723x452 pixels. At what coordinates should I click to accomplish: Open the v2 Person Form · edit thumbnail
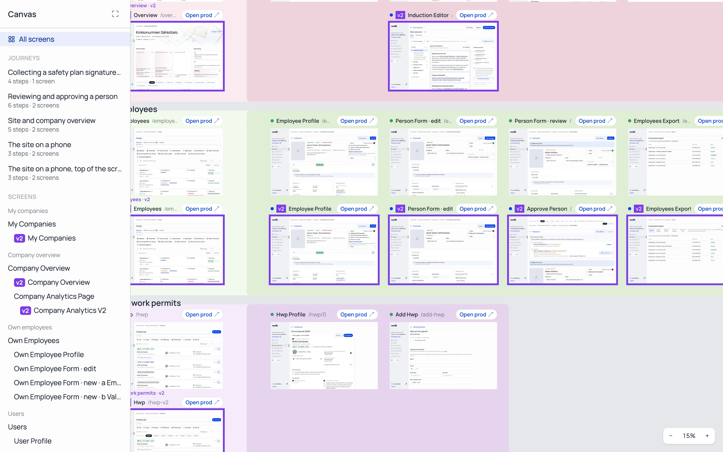[443, 250]
